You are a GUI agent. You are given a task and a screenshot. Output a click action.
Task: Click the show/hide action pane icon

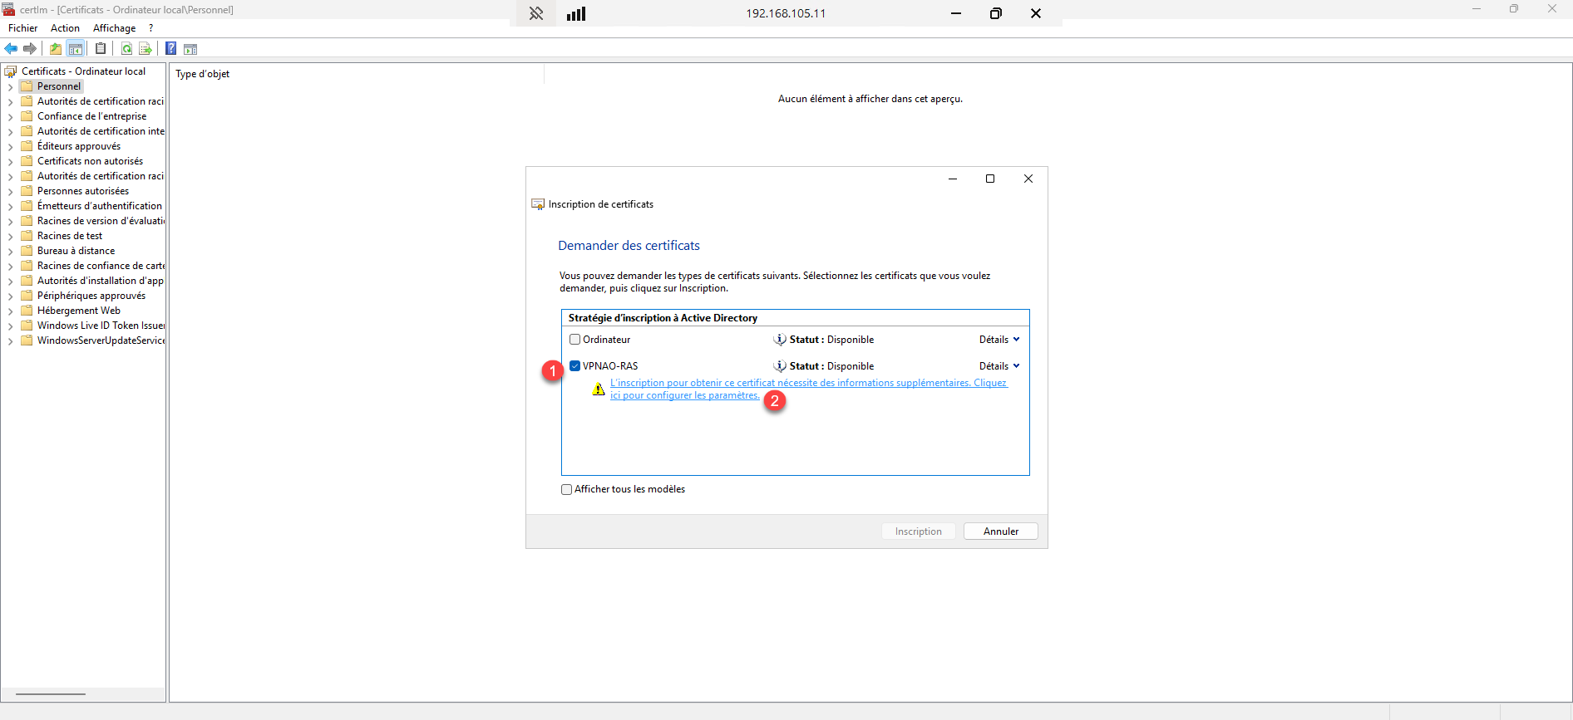click(190, 49)
